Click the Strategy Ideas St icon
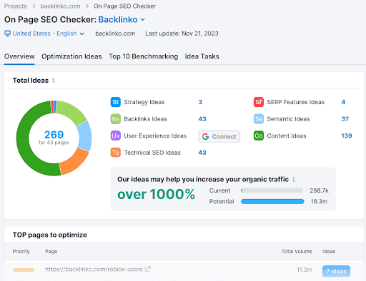366x281 pixels. 116,102
